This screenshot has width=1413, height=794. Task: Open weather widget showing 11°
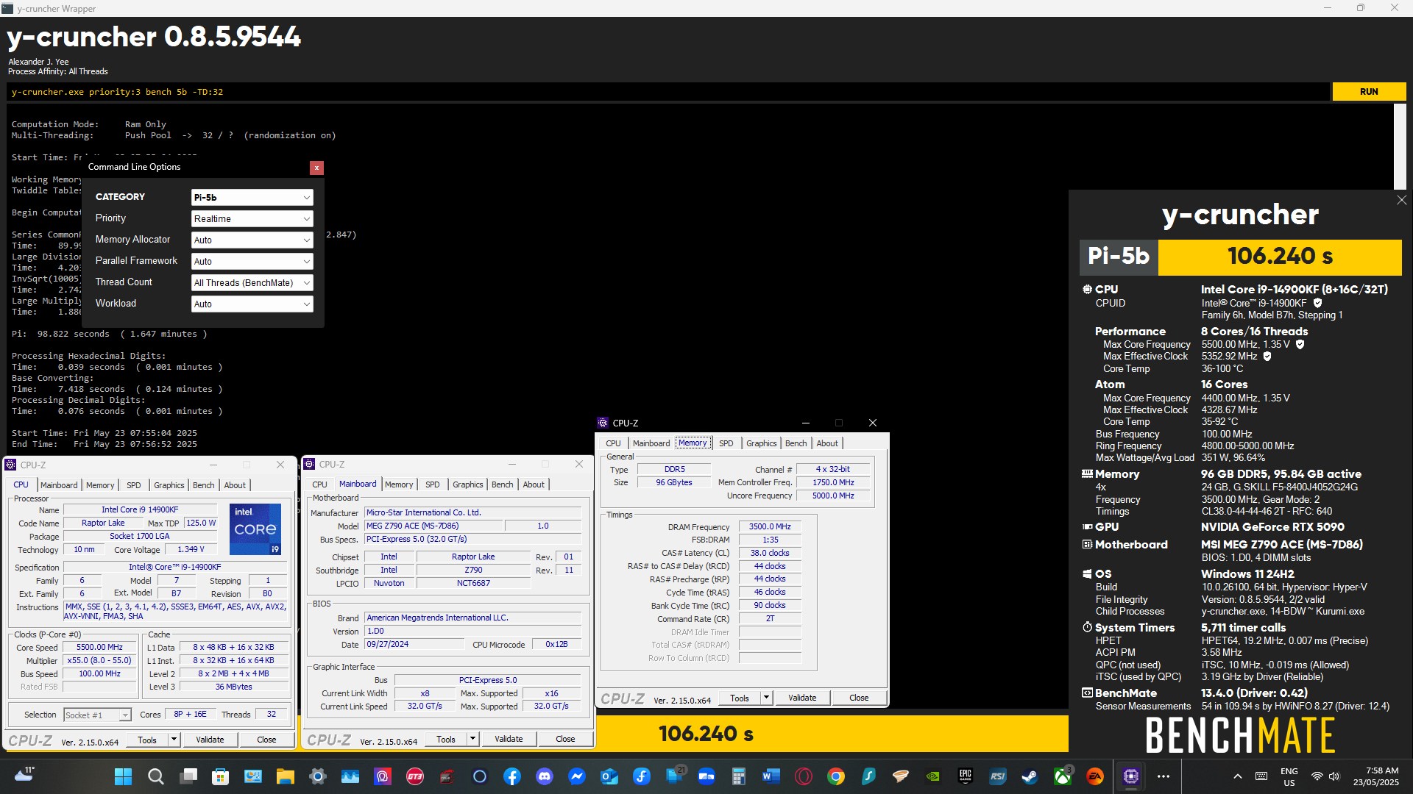(x=25, y=774)
